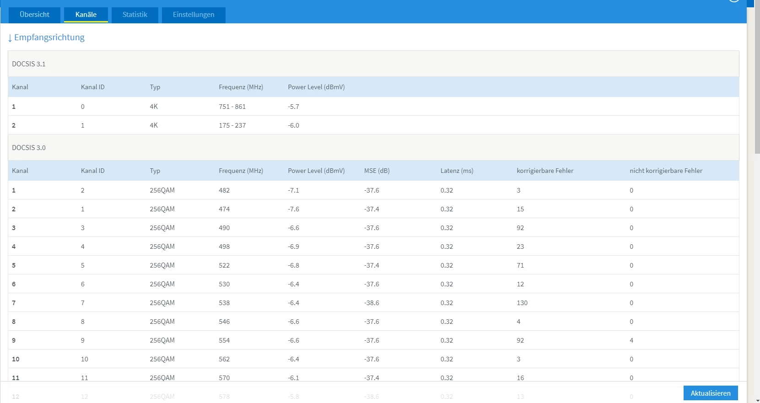Click the circular help icon at top right
The height and width of the screenshot is (403, 760).
point(734,1)
